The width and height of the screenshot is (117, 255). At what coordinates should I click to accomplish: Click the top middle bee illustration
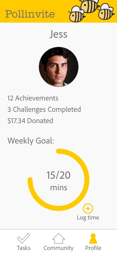(90, 6)
